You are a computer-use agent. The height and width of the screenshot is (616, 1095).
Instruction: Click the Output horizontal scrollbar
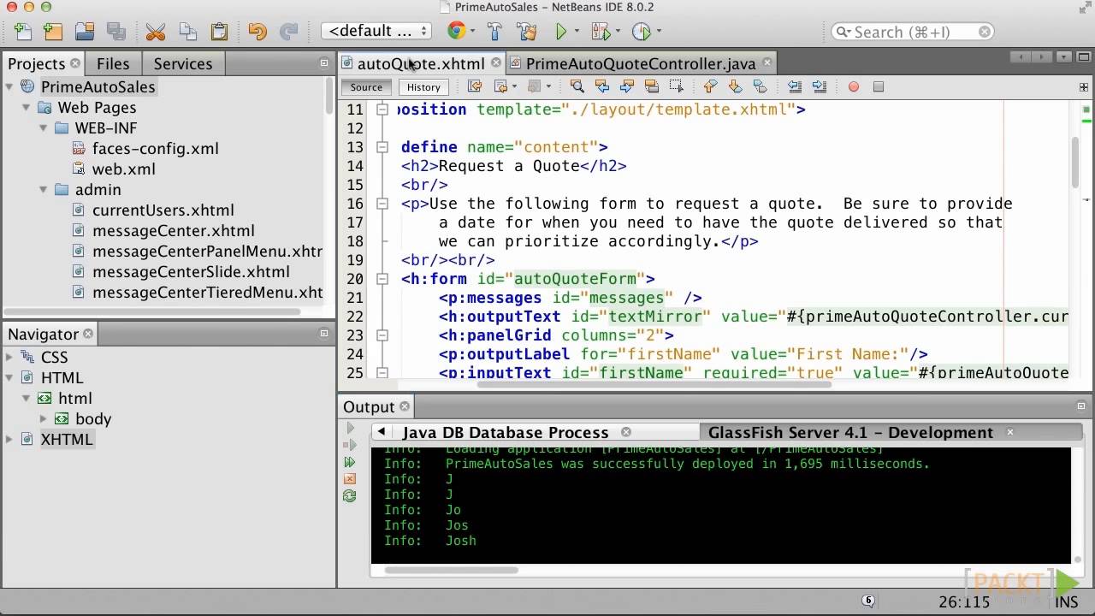(451, 570)
